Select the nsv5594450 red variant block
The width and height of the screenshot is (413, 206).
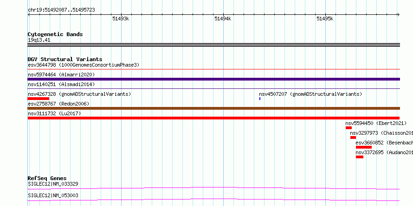coord(349,128)
